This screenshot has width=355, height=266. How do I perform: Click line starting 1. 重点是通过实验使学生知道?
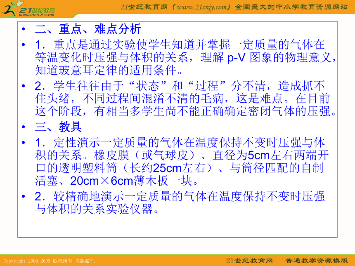coord(180,45)
